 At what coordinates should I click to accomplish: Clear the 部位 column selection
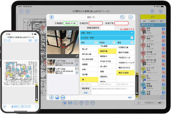[96, 43]
